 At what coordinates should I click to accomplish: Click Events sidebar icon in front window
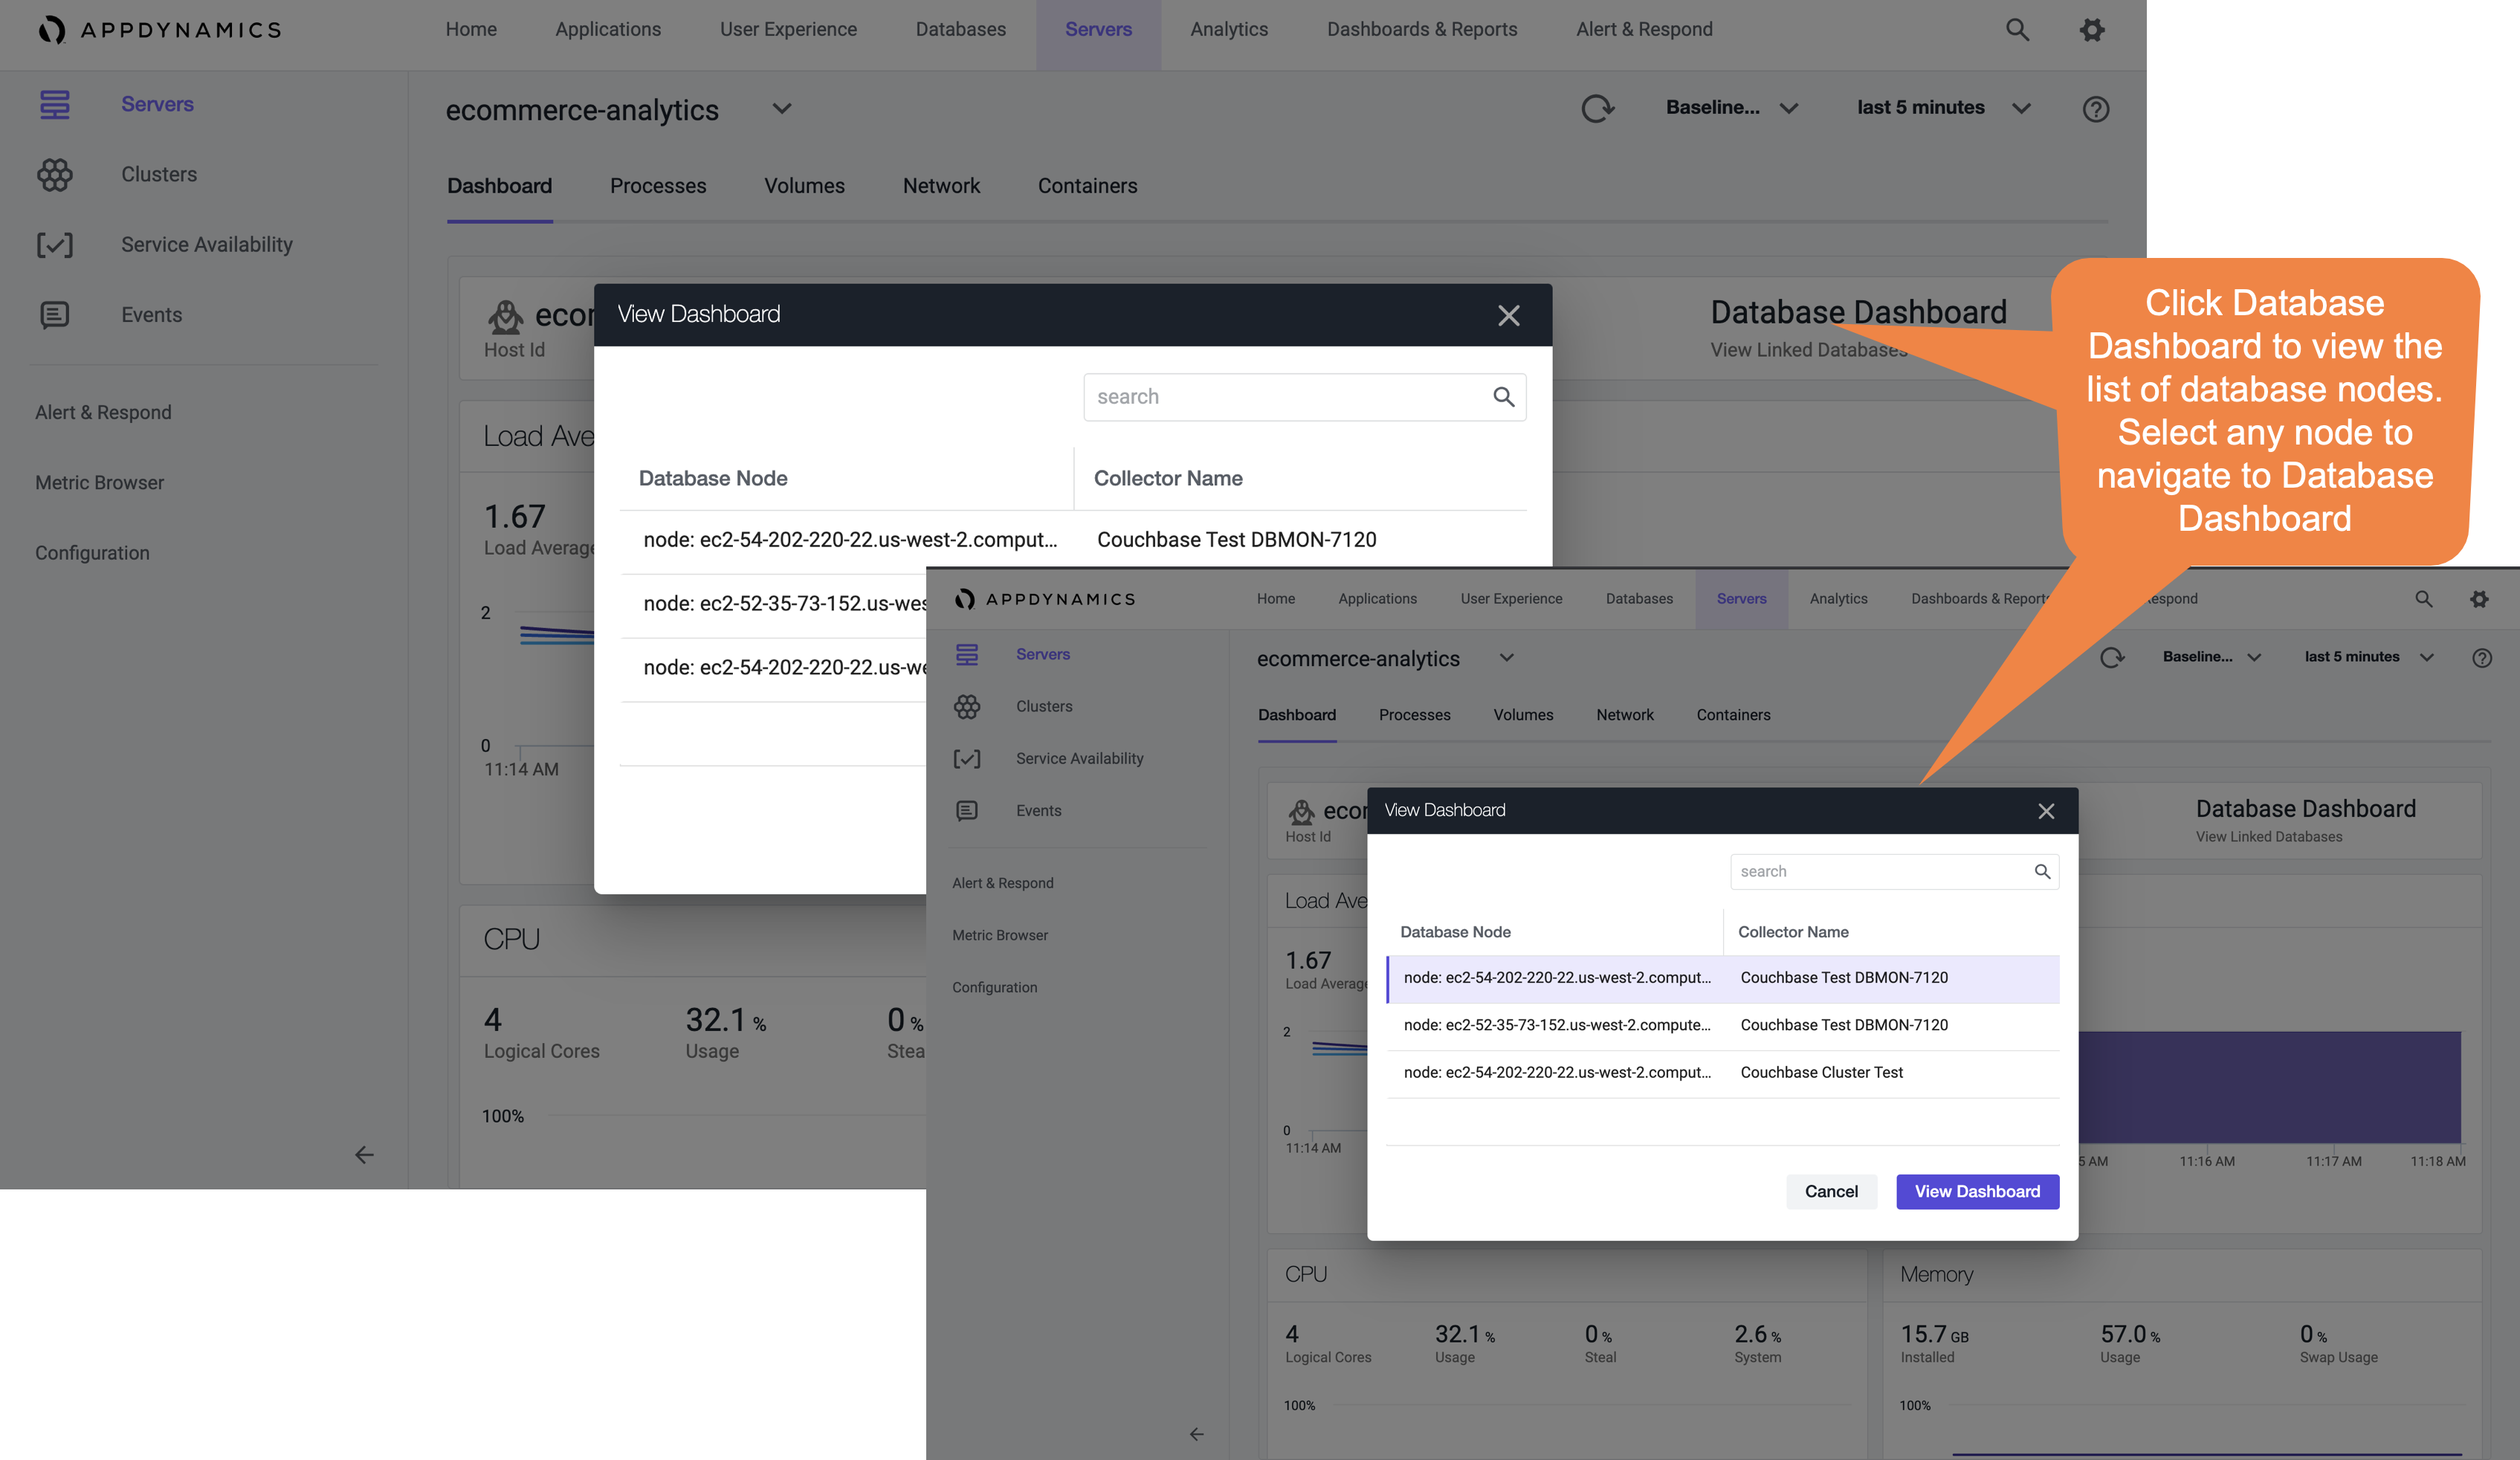(967, 811)
